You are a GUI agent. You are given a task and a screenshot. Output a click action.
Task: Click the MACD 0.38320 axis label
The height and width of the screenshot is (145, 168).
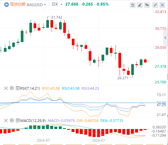(159, 127)
